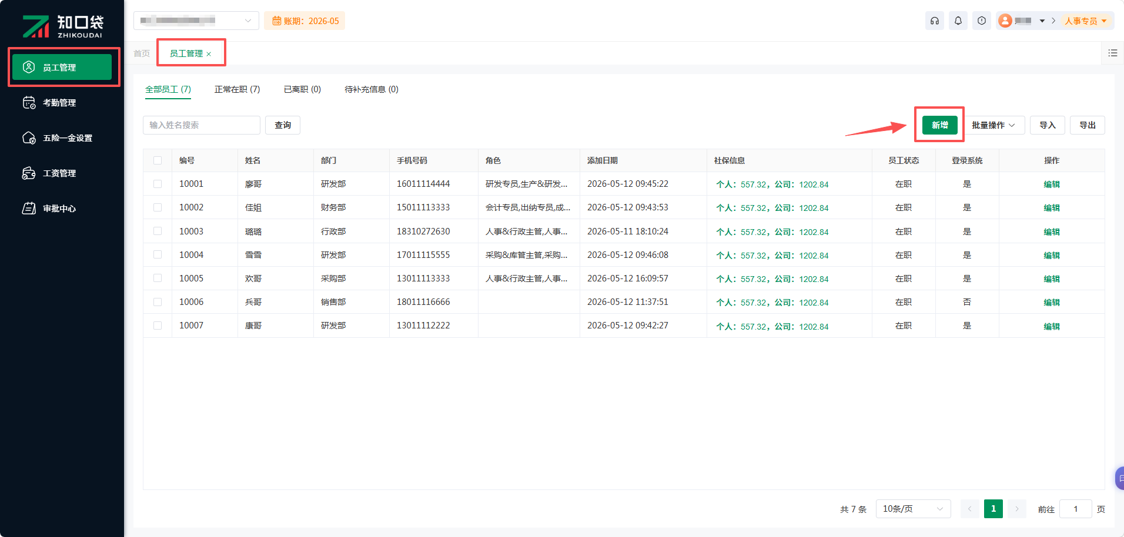Edit employee 璐璐 via 编辑 link
Image resolution: width=1124 pixels, height=537 pixels.
coord(1052,232)
